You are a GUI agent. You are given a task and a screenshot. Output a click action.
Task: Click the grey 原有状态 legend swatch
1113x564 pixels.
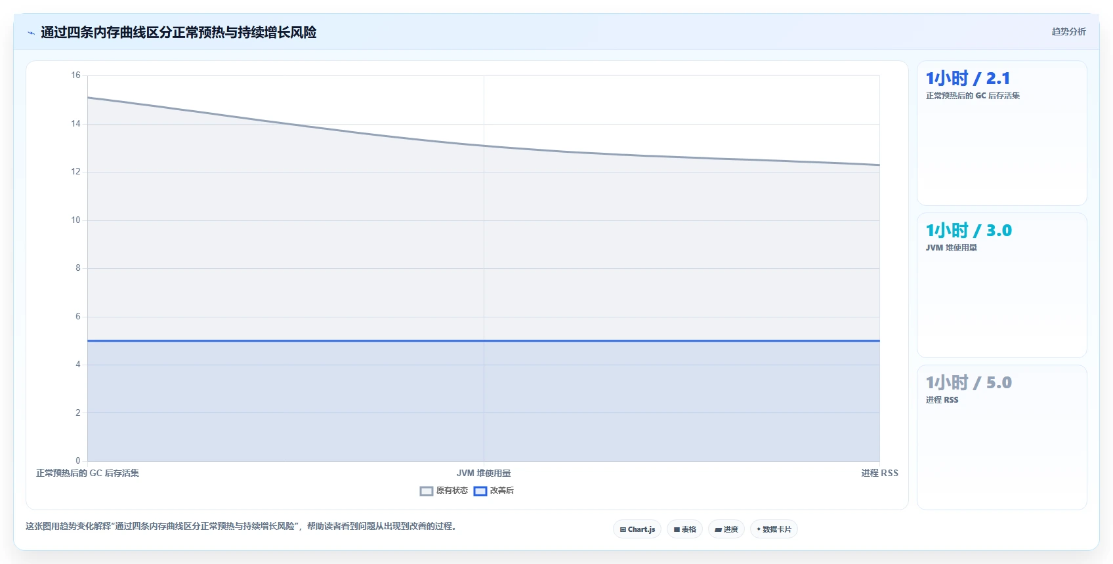click(x=427, y=491)
